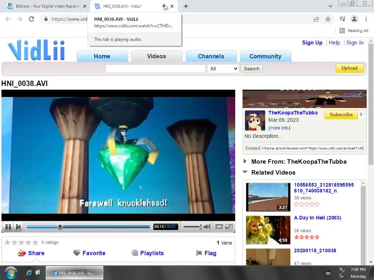Go back to the previous page

tap(8, 19)
